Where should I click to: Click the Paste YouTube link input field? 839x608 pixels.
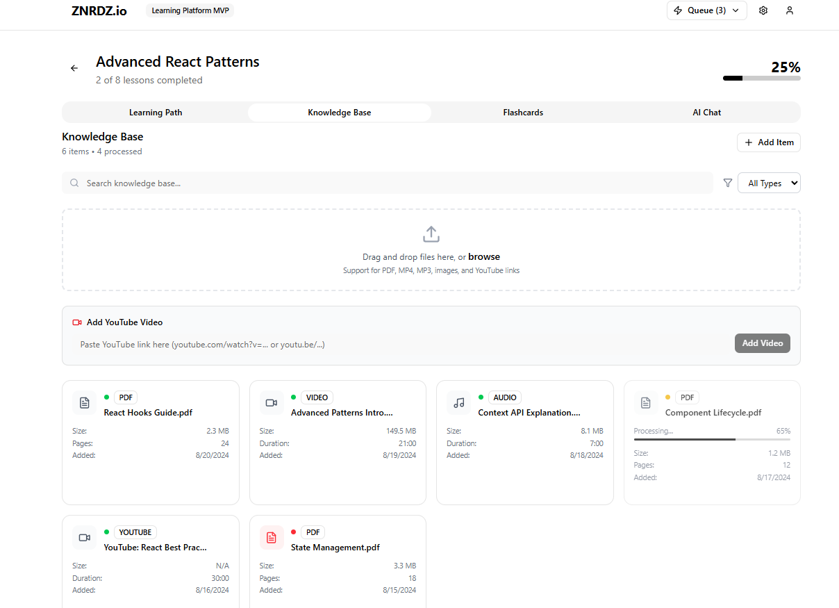pyautogui.click(x=401, y=345)
